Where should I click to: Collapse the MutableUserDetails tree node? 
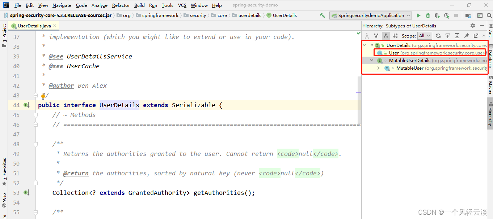tap(372, 61)
